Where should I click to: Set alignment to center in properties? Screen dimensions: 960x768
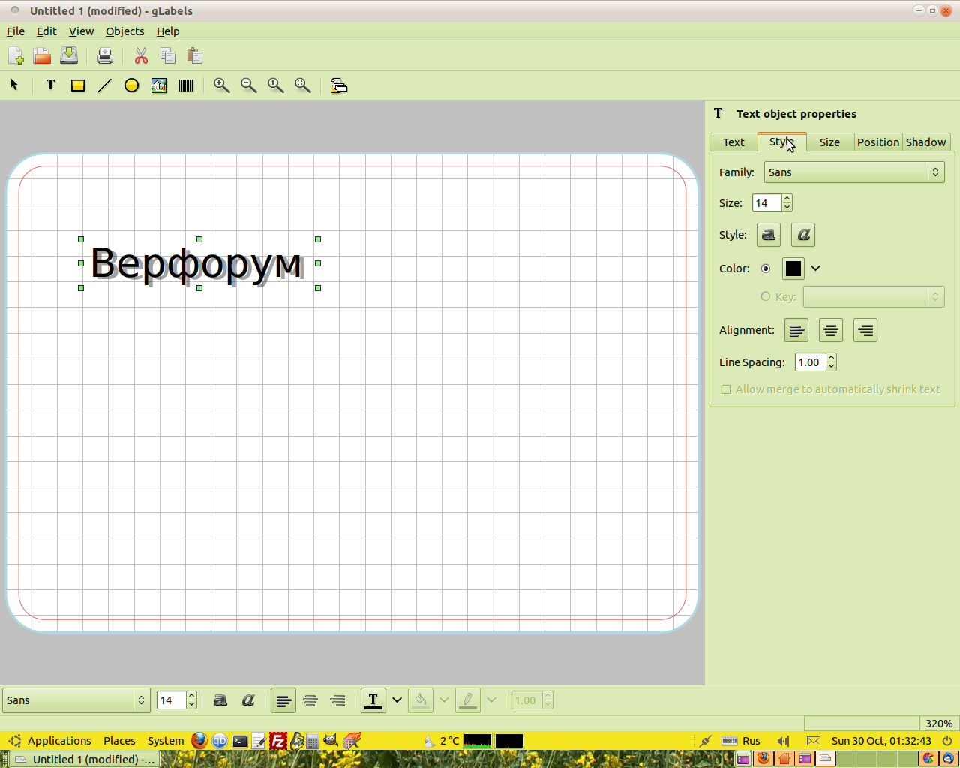pos(830,330)
